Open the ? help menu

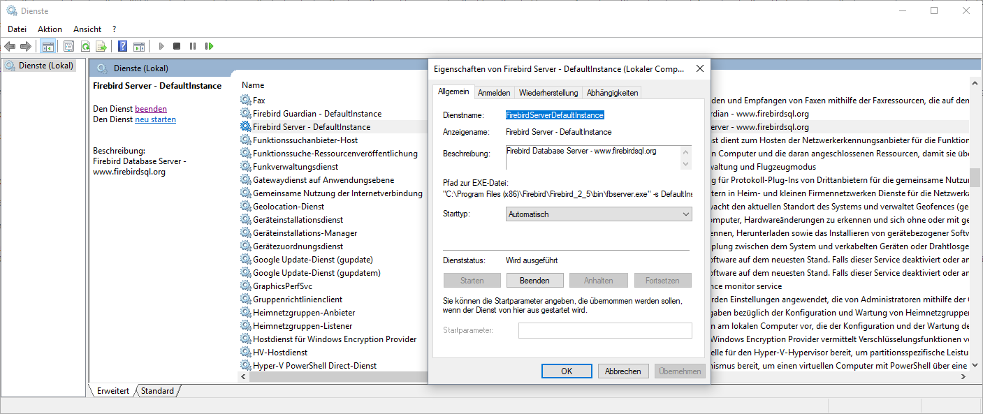[x=114, y=29]
